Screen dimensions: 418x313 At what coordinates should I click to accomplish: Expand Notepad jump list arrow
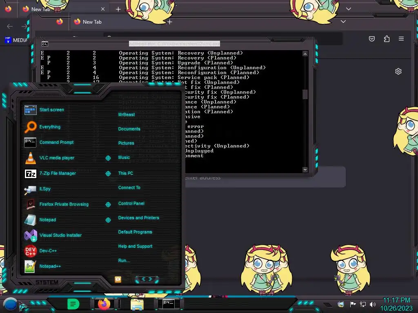click(x=108, y=220)
